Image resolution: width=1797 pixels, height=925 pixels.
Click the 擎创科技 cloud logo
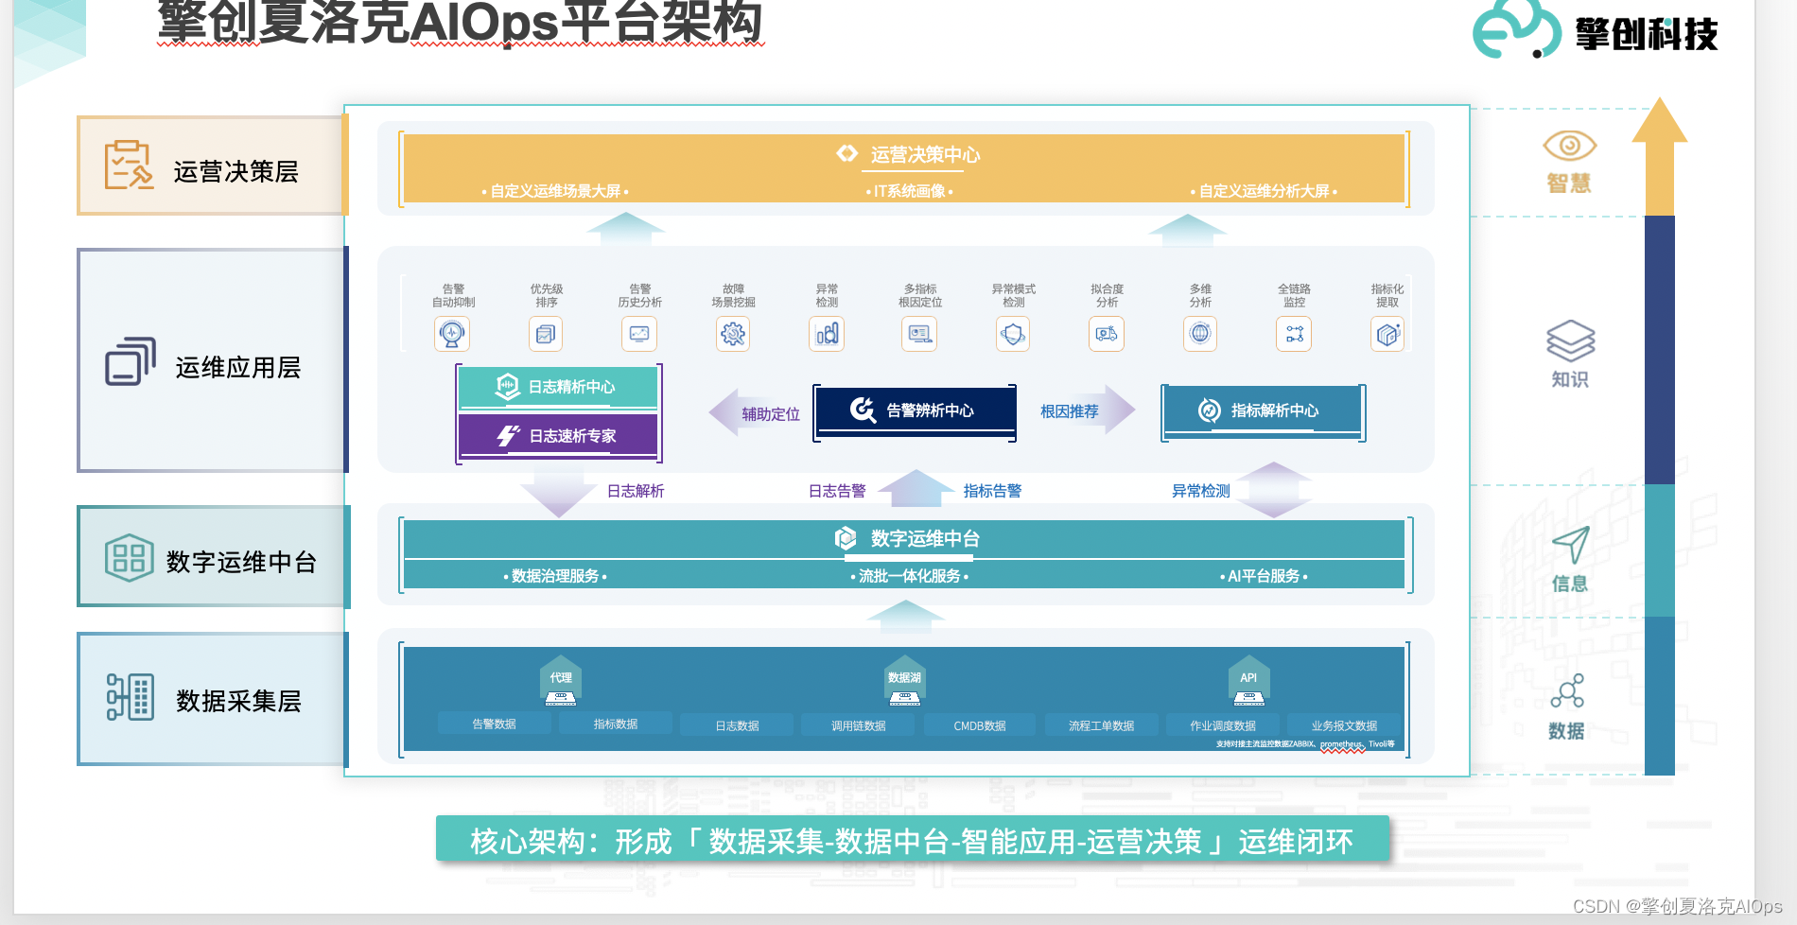[x=1516, y=29]
